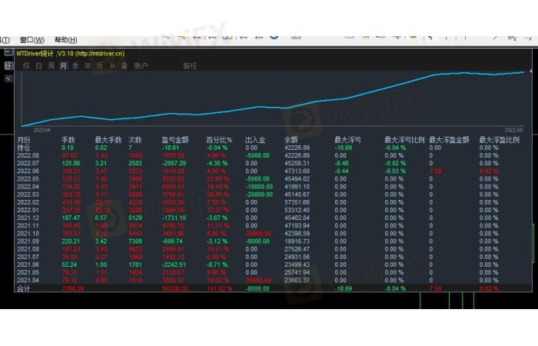Open the 账户 account tab

point(141,66)
